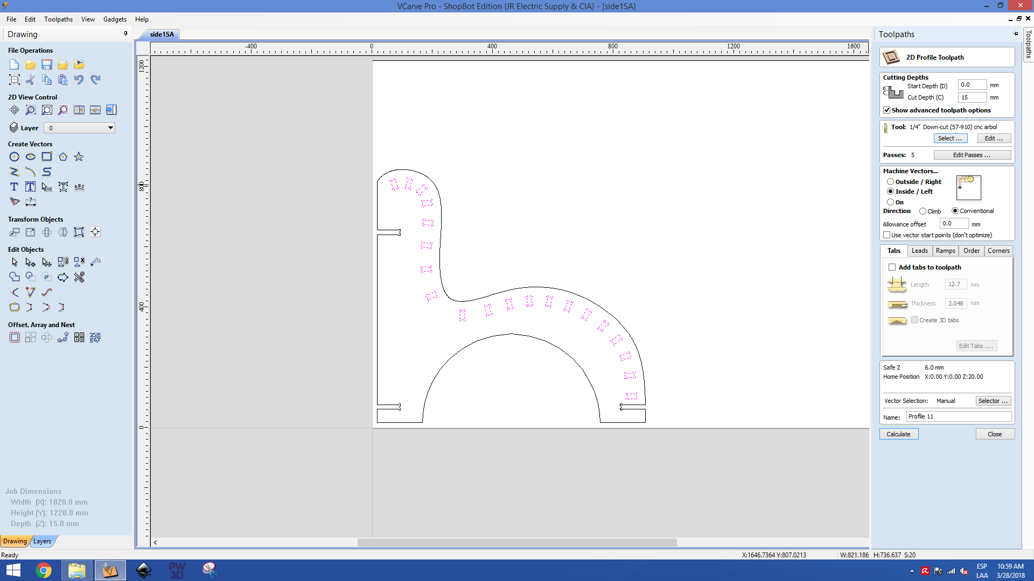Viewport: 1034px width, 581px height.
Task: Select the Weld Vectors tool
Action: pyautogui.click(x=15, y=277)
